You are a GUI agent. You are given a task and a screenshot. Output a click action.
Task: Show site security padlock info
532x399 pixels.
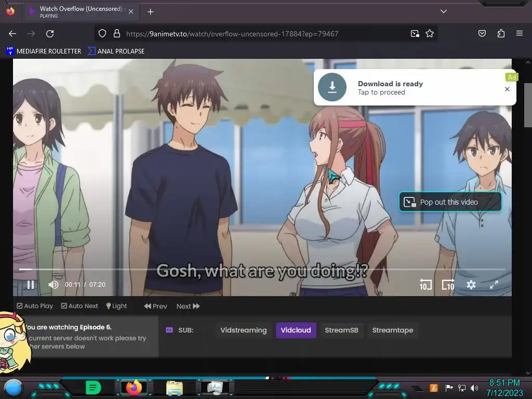pyautogui.click(x=117, y=34)
